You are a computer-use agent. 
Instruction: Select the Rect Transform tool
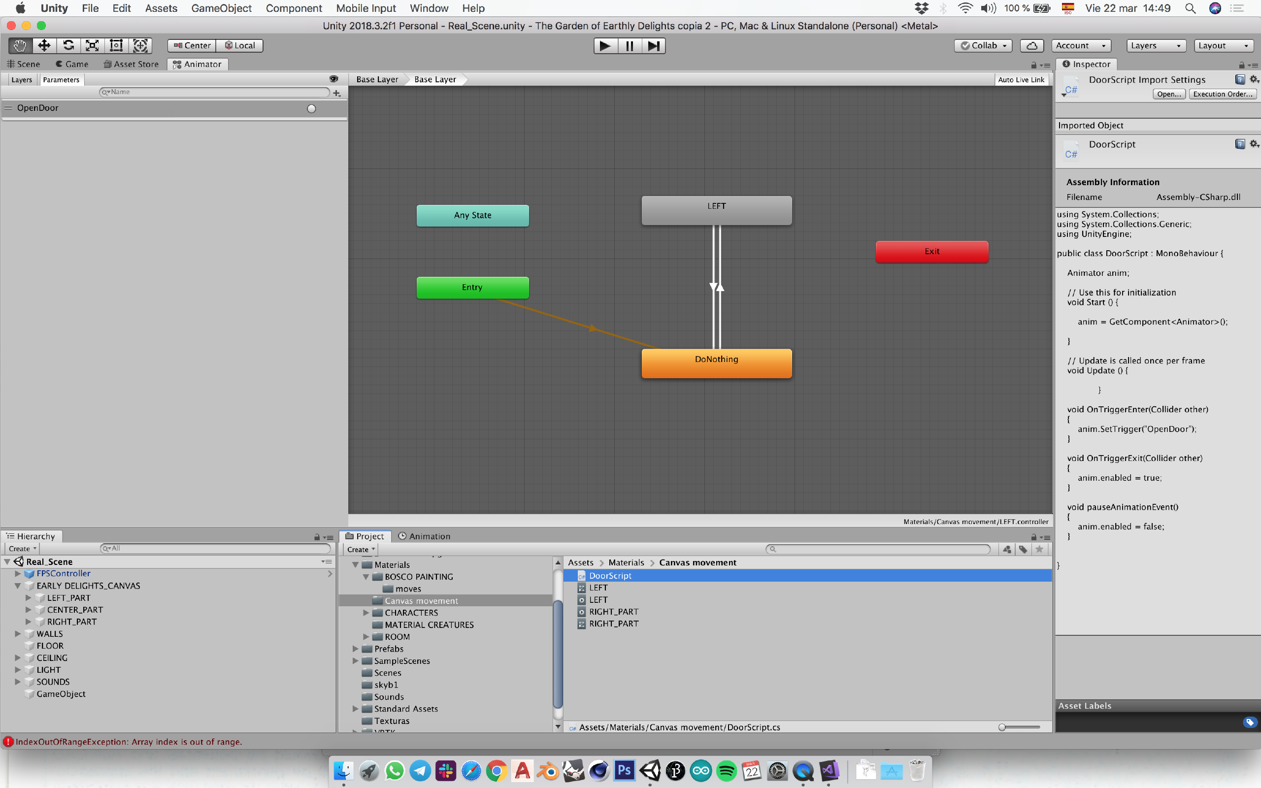click(116, 45)
